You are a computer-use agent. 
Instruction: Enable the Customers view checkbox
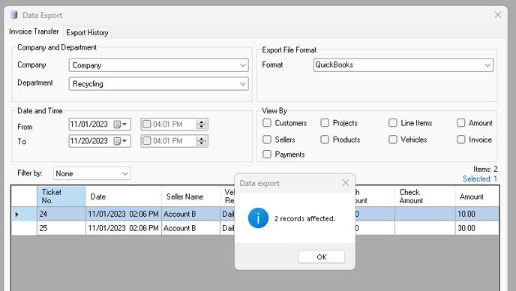click(267, 123)
